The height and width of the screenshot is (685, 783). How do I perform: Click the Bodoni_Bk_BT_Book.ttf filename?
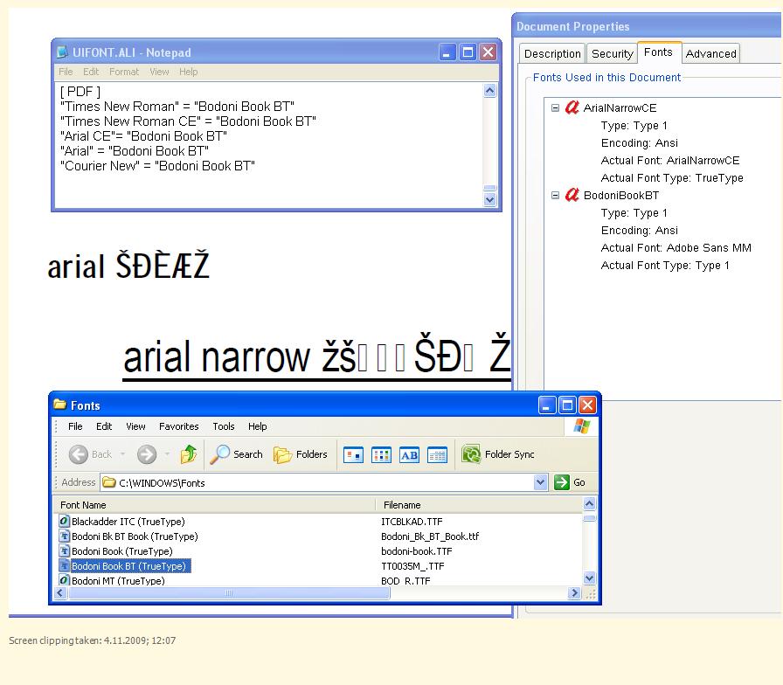pos(429,536)
